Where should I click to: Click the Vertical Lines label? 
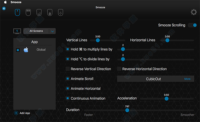(77, 40)
